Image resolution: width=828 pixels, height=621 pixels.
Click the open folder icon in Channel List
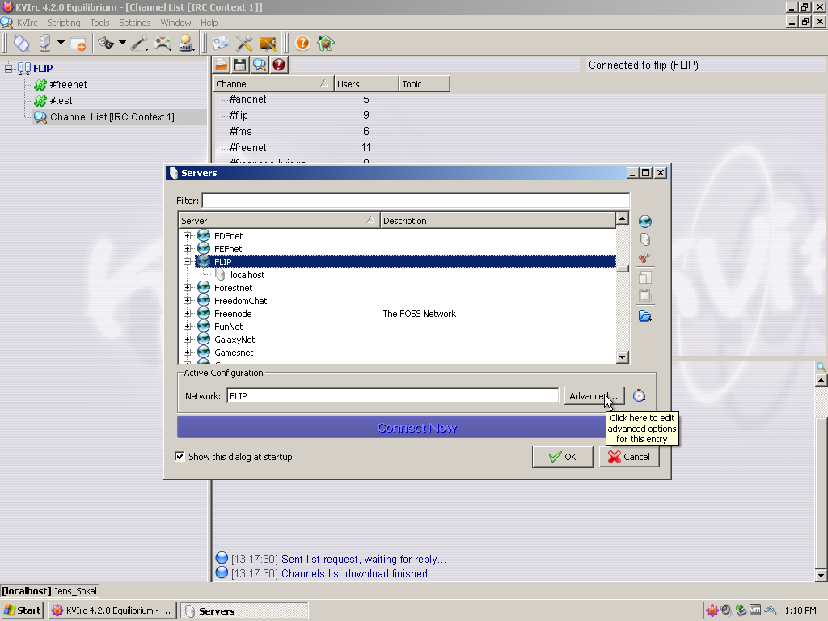coord(222,65)
